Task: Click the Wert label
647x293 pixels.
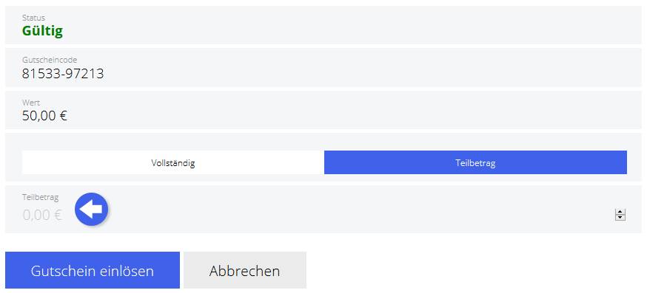Action: pyautogui.click(x=31, y=103)
